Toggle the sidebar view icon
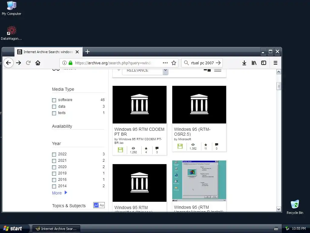This screenshot has width=310, height=233. (264, 63)
